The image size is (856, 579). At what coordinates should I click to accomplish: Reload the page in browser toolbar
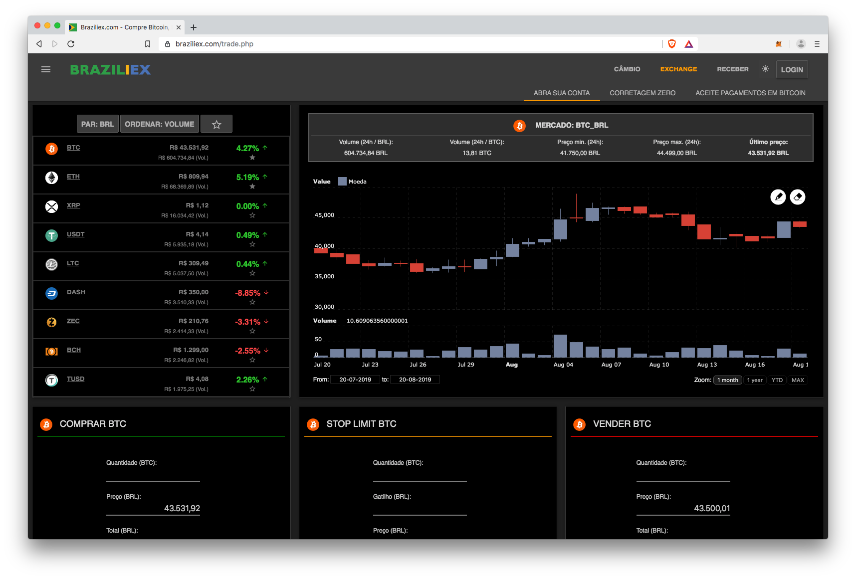(x=71, y=44)
